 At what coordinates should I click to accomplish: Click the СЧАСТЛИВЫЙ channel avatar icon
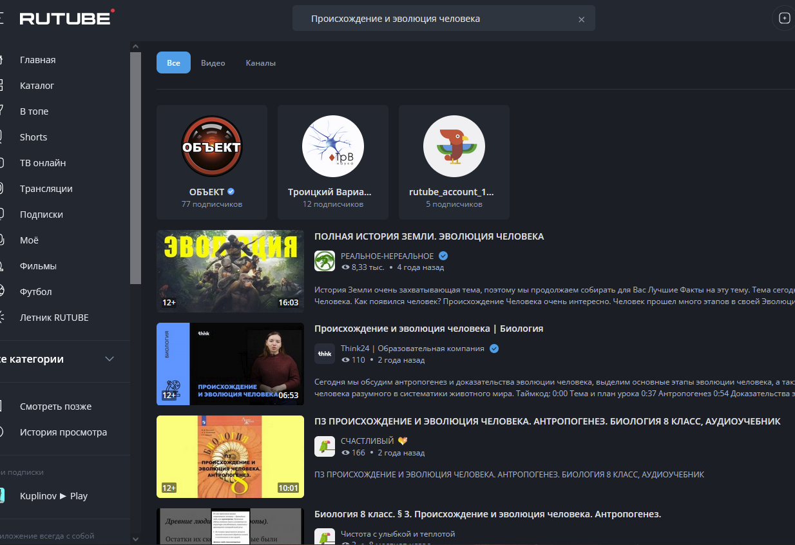pos(325,446)
